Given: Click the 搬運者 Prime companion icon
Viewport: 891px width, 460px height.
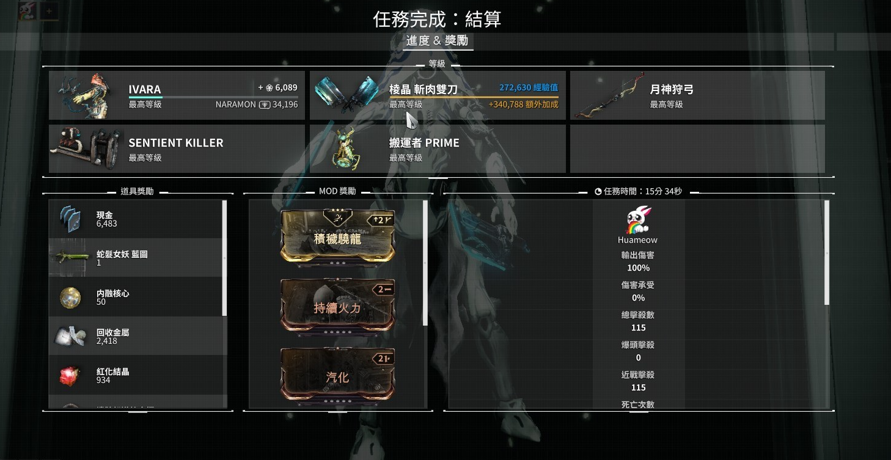Looking at the screenshot, I should point(346,148).
